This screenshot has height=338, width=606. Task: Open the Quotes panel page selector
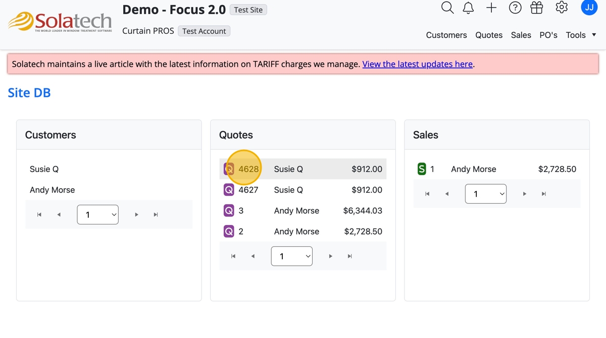click(291, 256)
